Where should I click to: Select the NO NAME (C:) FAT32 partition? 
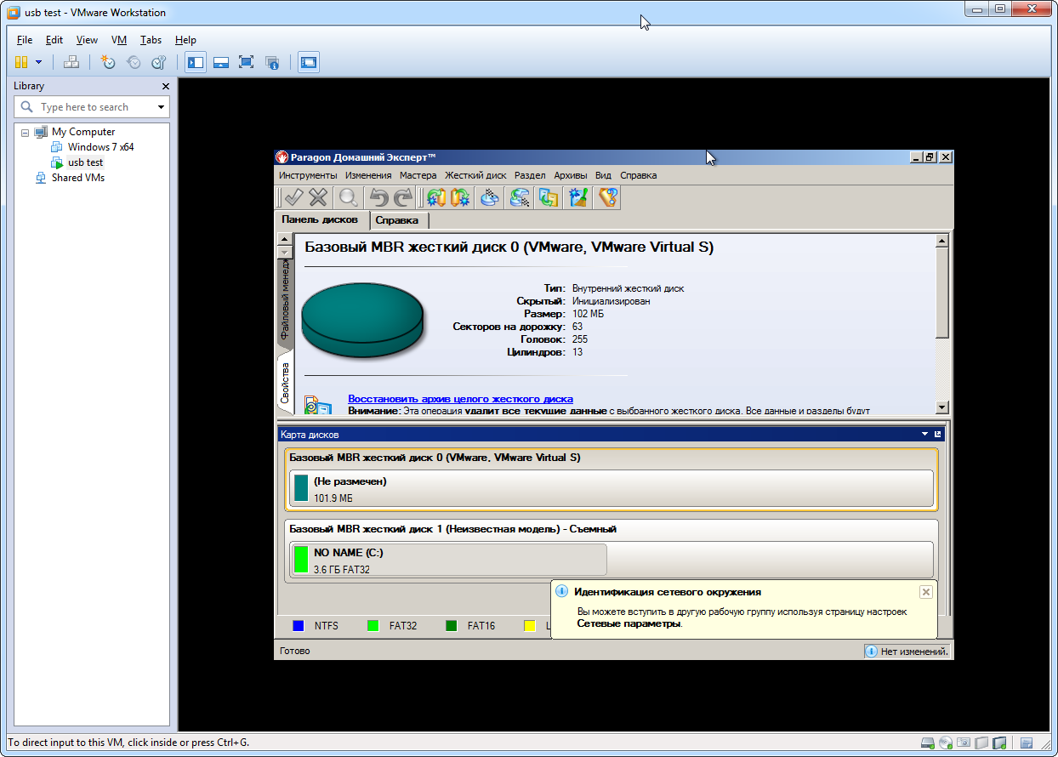coord(447,560)
